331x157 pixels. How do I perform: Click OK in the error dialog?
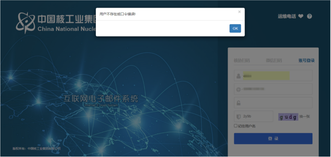coord(235,29)
